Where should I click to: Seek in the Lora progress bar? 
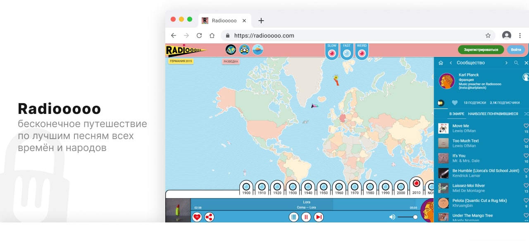(x=306, y=205)
